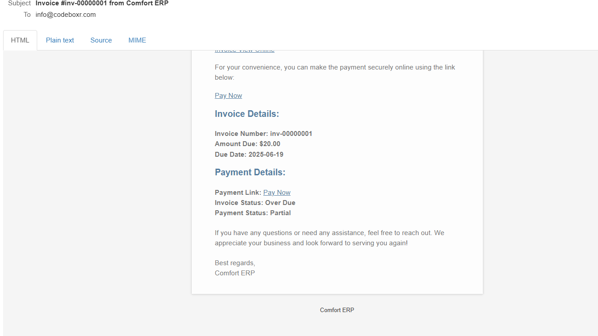Select the MIME tab
598x336 pixels.
[x=137, y=40]
